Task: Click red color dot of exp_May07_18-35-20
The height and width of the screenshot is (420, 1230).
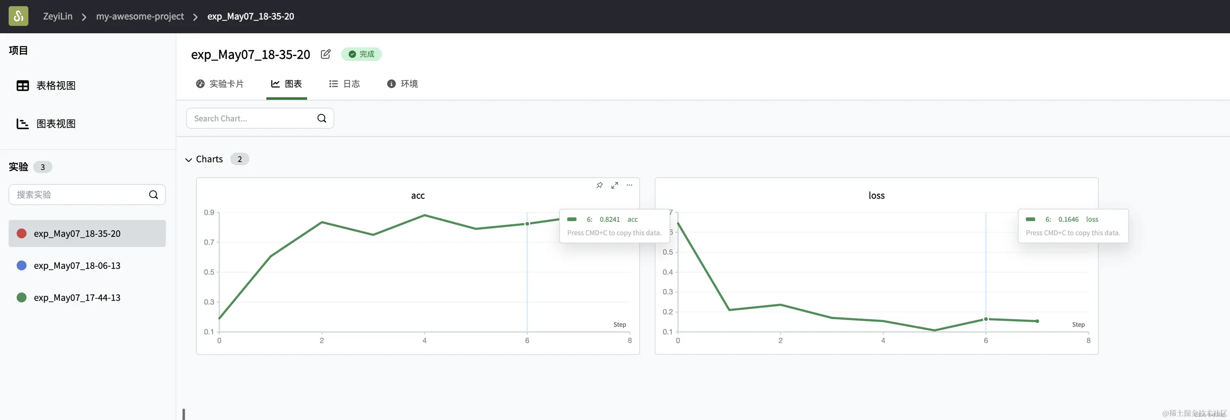Action: point(22,234)
